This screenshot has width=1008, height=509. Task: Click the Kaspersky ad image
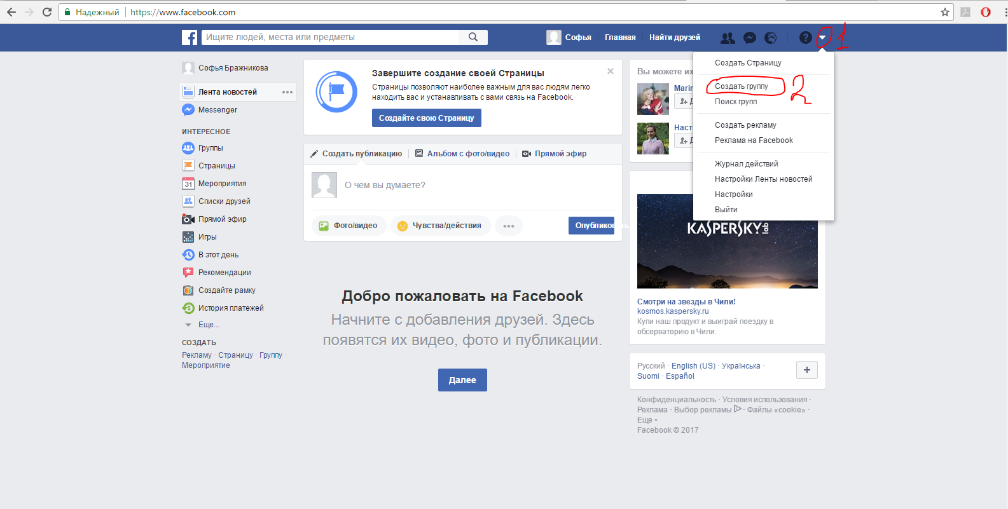pos(728,241)
